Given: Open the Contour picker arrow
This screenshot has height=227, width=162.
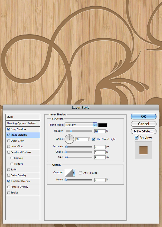Looking at the screenshot, I should pos(74,173).
